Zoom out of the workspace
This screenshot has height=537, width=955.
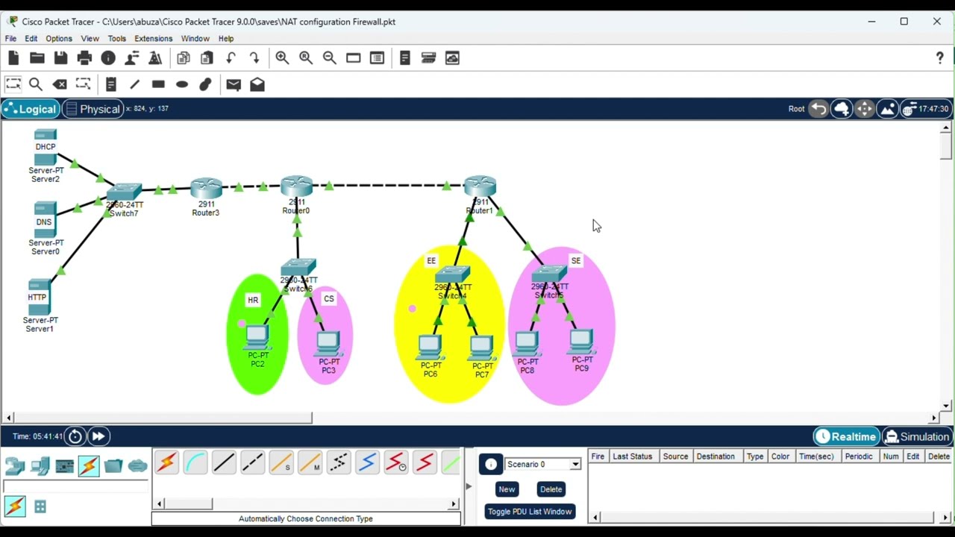click(330, 58)
